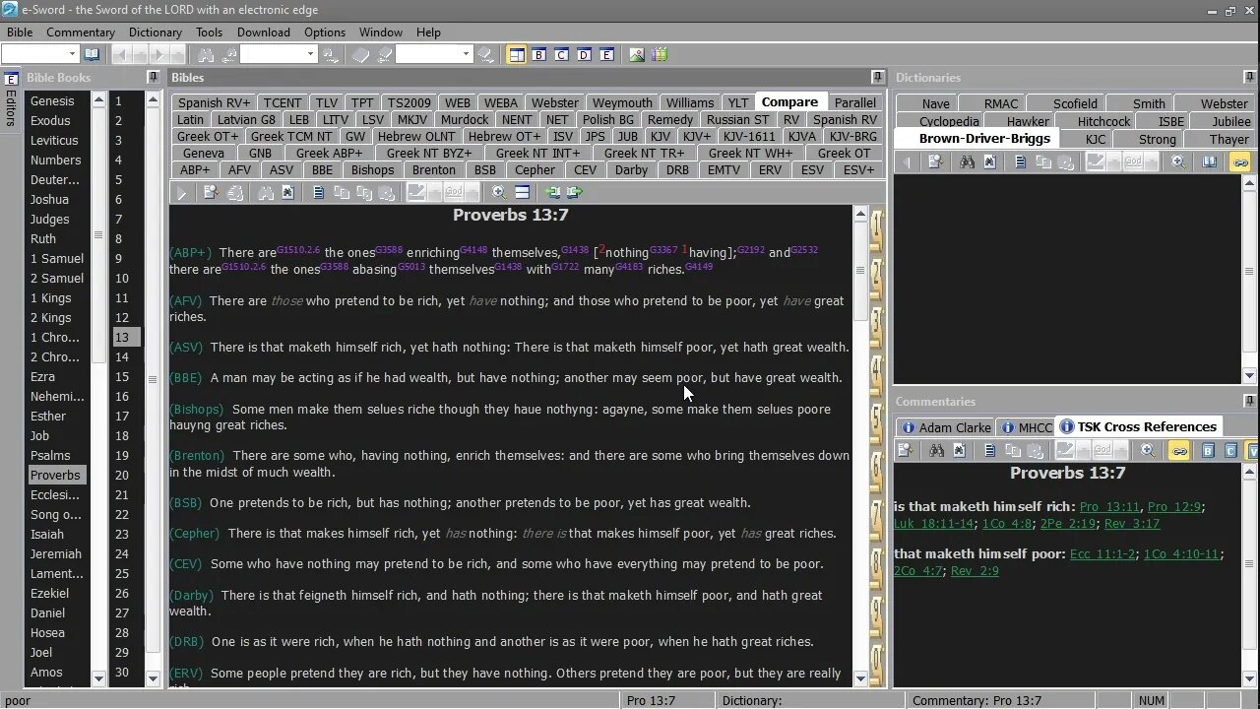The height and width of the screenshot is (709, 1260).
Task: Open the third toolbar combo box dropdown
Action: (x=465, y=55)
